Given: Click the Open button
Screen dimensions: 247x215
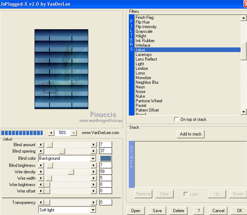Looking at the screenshot, I should pyautogui.click(x=136, y=211).
